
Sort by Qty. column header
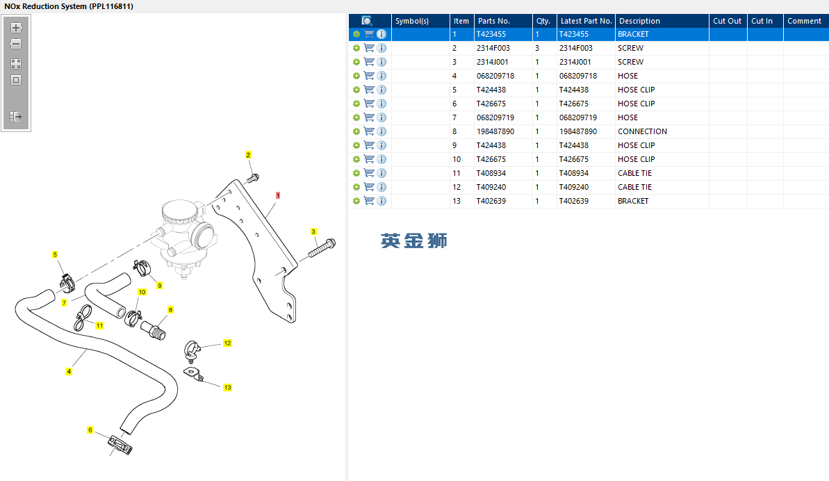pyautogui.click(x=544, y=21)
